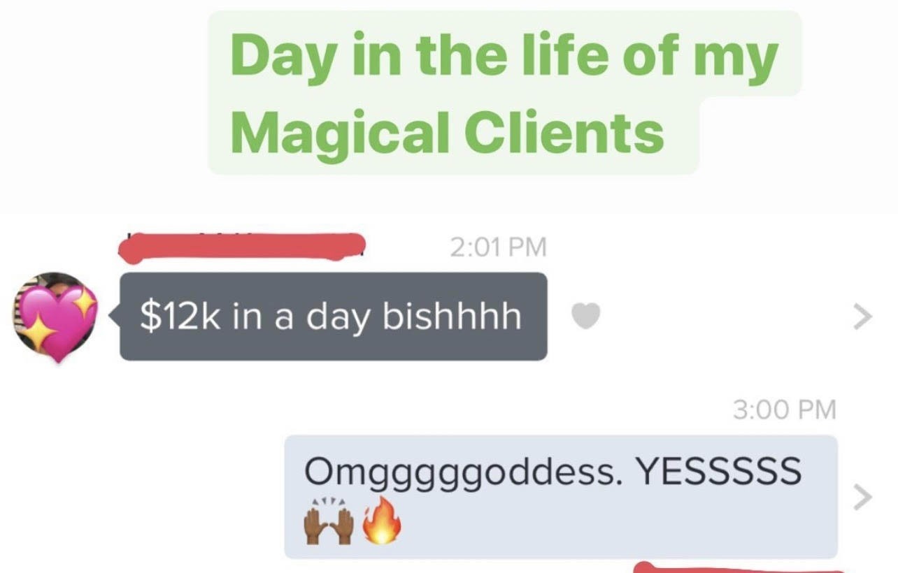
Task: Click the word "Omggggoddess." in the reply
Action: tap(462, 473)
